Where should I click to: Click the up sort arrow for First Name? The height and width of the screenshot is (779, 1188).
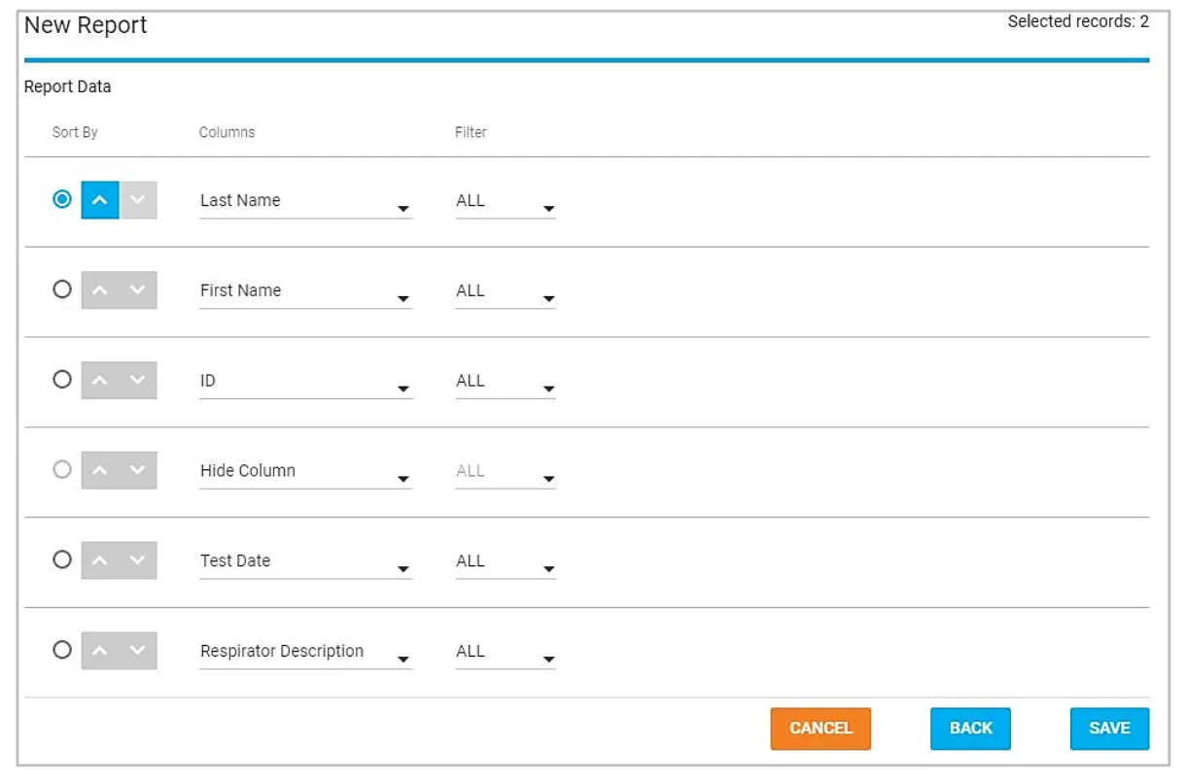coord(100,289)
